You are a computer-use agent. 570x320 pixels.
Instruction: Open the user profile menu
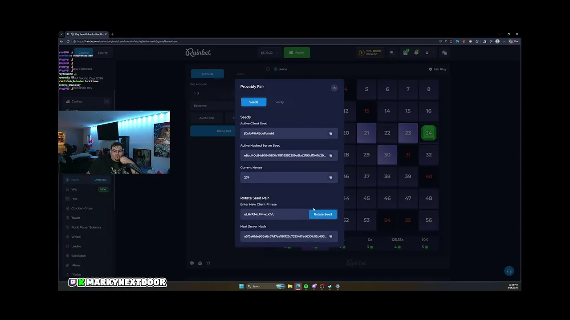click(427, 52)
